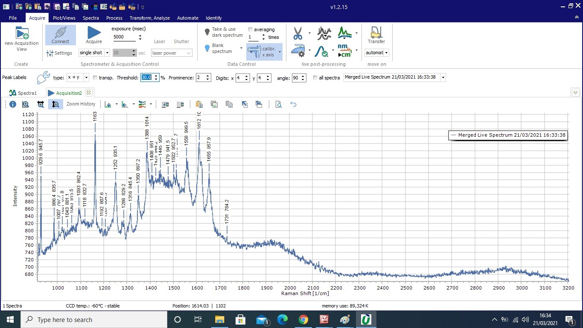This screenshot has width=583, height=328.
Task: Click the detach window arrow icon
Action: point(245,104)
